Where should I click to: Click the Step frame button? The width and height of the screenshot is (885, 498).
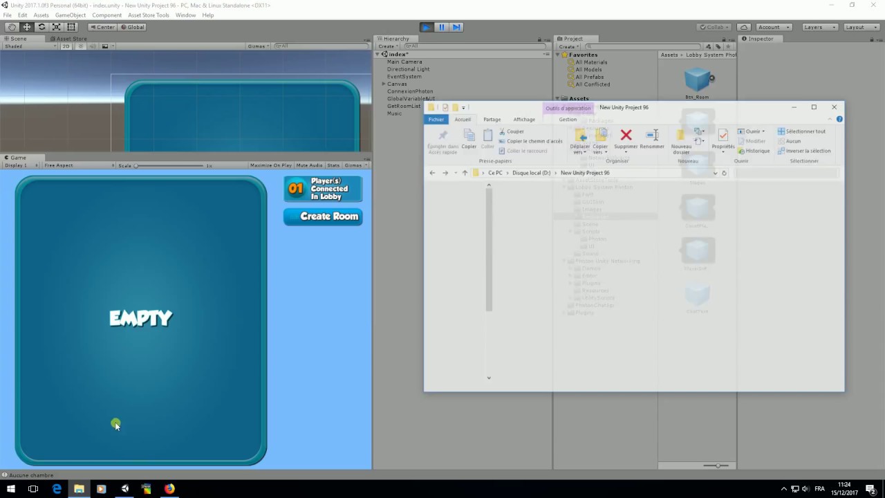(456, 27)
